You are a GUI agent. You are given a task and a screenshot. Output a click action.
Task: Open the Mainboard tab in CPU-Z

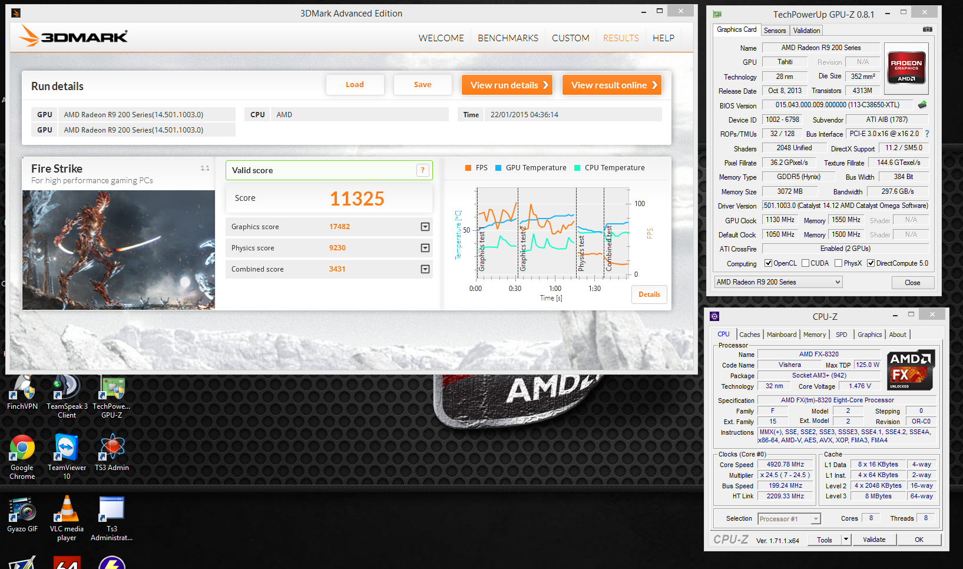(782, 335)
